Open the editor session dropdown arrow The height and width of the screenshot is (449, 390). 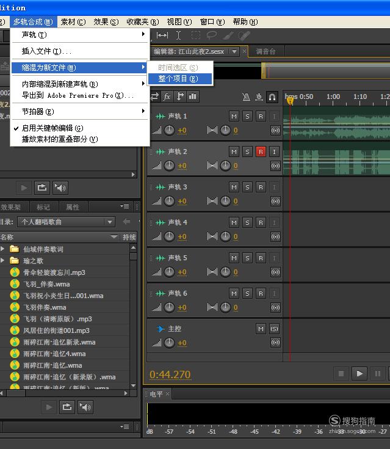(x=234, y=51)
